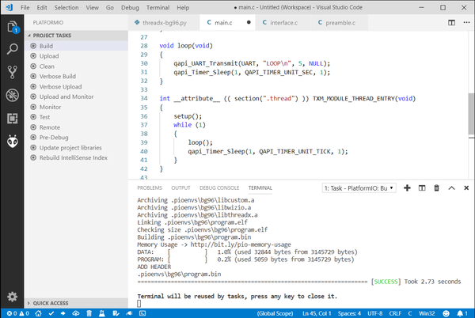Open the Debug menu

130,8
